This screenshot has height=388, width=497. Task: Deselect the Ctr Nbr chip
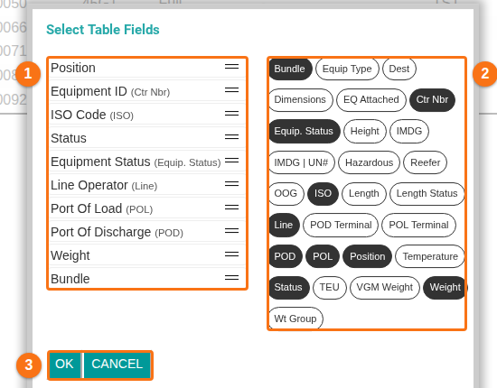(x=432, y=99)
